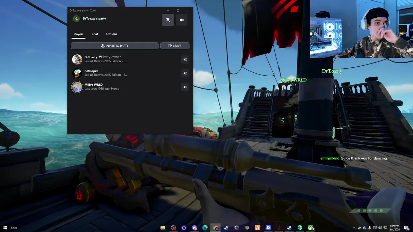
Task: Select the DrToazty player name
Action: [91, 57]
